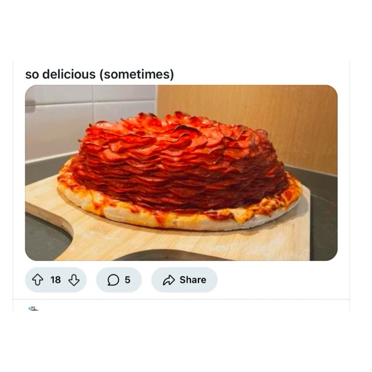Viewport: 372px width, 372px height.
Task: Open the commenter avatar below the post
Action: [33, 308]
